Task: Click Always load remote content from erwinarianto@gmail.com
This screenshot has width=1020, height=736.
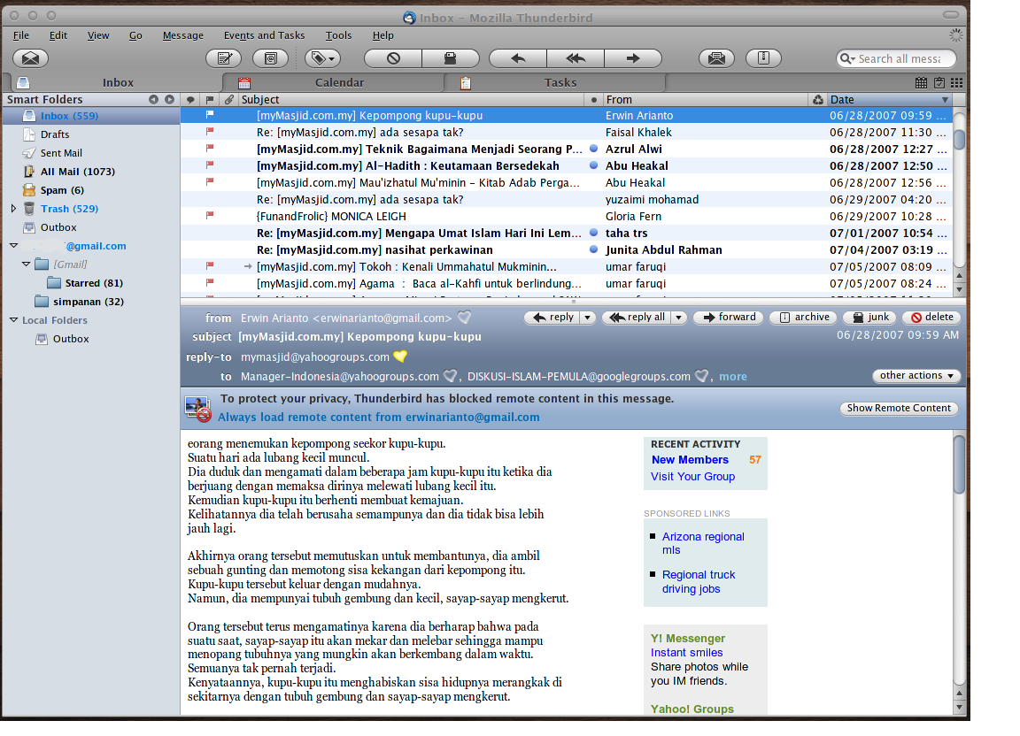Action: 379,418
